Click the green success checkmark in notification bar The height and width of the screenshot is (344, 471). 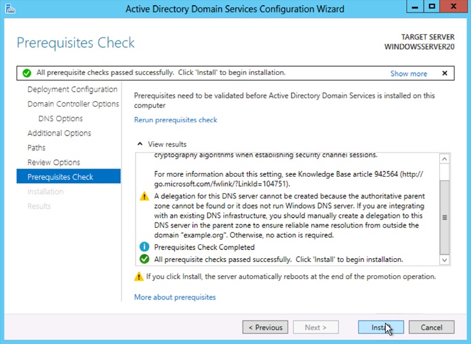pos(27,73)
